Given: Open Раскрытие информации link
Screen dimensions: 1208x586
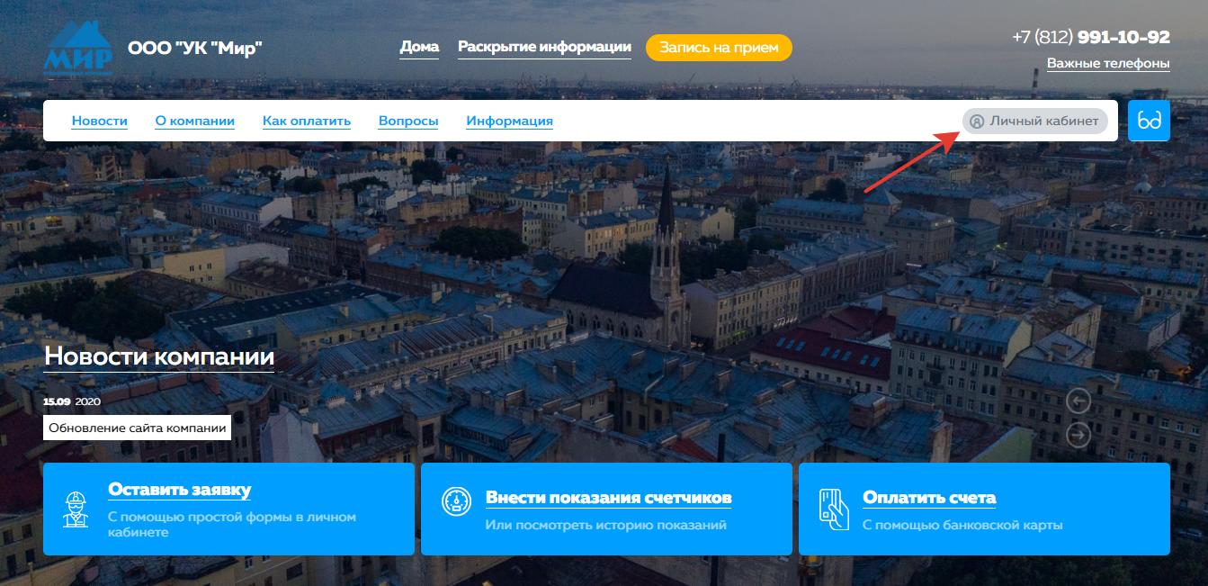Looking at the screenshot, I should [544, 47].
